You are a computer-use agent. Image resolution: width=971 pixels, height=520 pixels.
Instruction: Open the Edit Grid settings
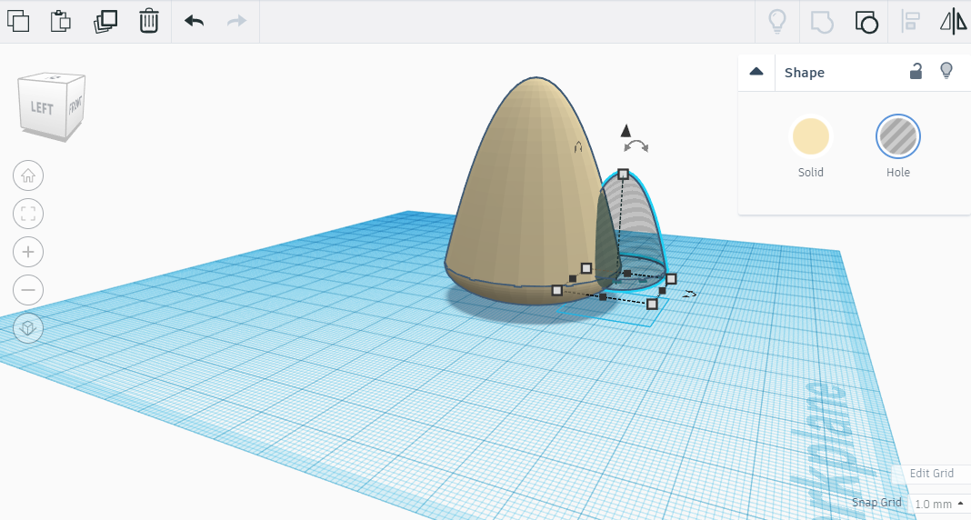[x=931, y=473]
